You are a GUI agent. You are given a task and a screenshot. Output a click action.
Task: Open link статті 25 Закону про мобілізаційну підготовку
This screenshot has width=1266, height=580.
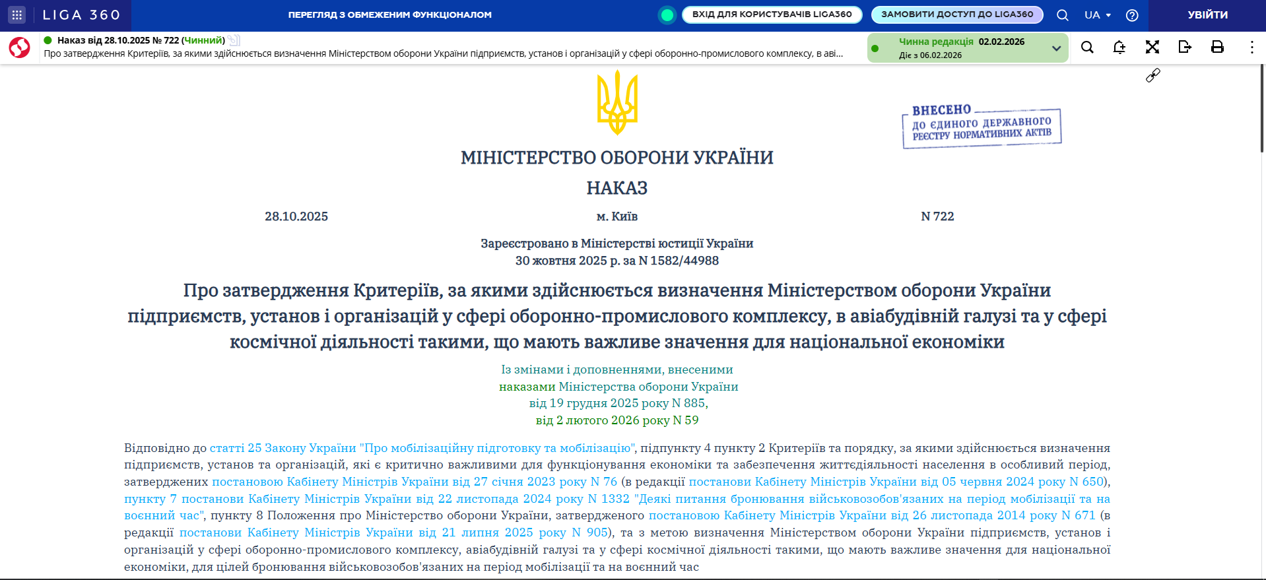click(422, 448)
